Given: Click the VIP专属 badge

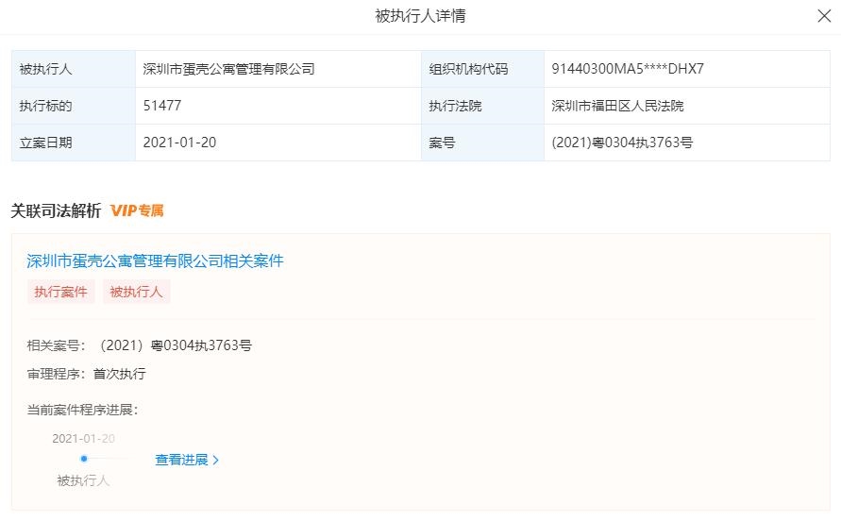Looking at the screenshot, I should tap(137, 210).
